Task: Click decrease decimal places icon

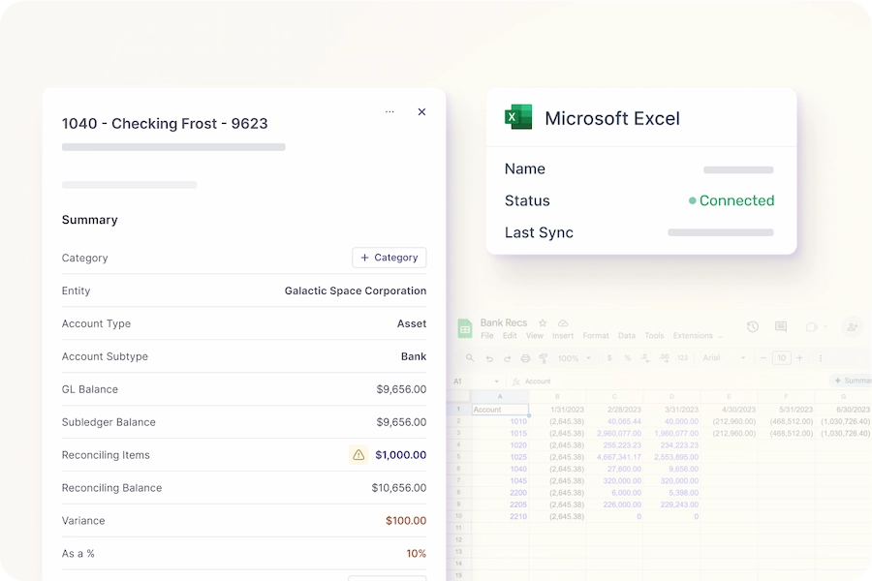Action: (x=645, y=358)
